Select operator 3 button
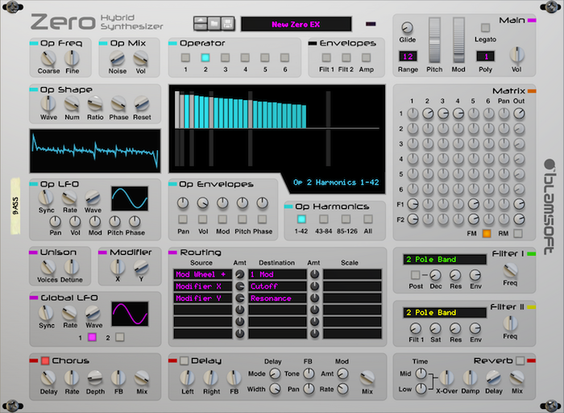The width and height of the screenshot is (564, 413). click(x=225, y=57)
